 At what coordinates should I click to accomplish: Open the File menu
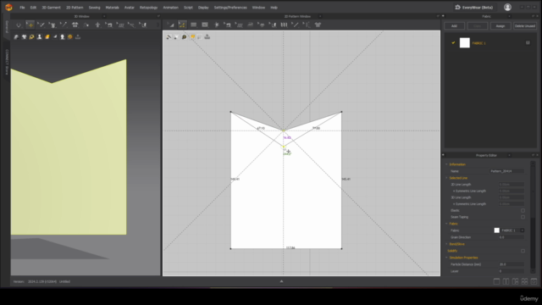[22, 8]
